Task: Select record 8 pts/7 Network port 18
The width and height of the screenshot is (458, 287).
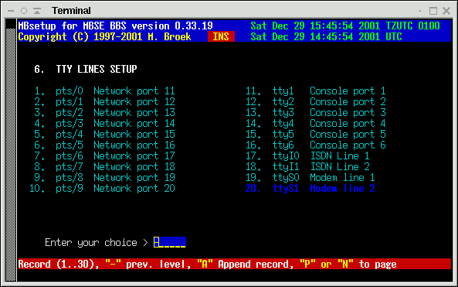Action: pos(105,167)
